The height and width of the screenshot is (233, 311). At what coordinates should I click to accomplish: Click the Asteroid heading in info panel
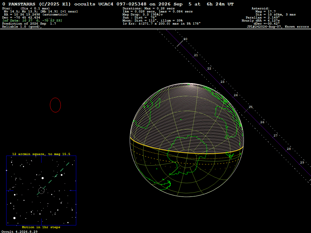(x=260, y=8)
